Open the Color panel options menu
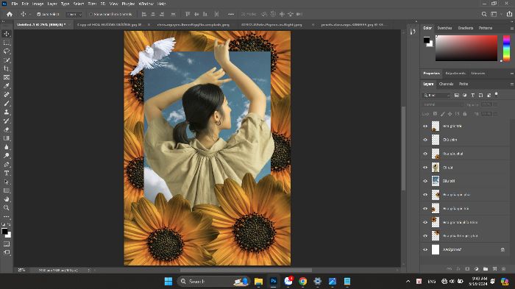The height and width of the screenshot is (289, 515). (x=511, y=28)
